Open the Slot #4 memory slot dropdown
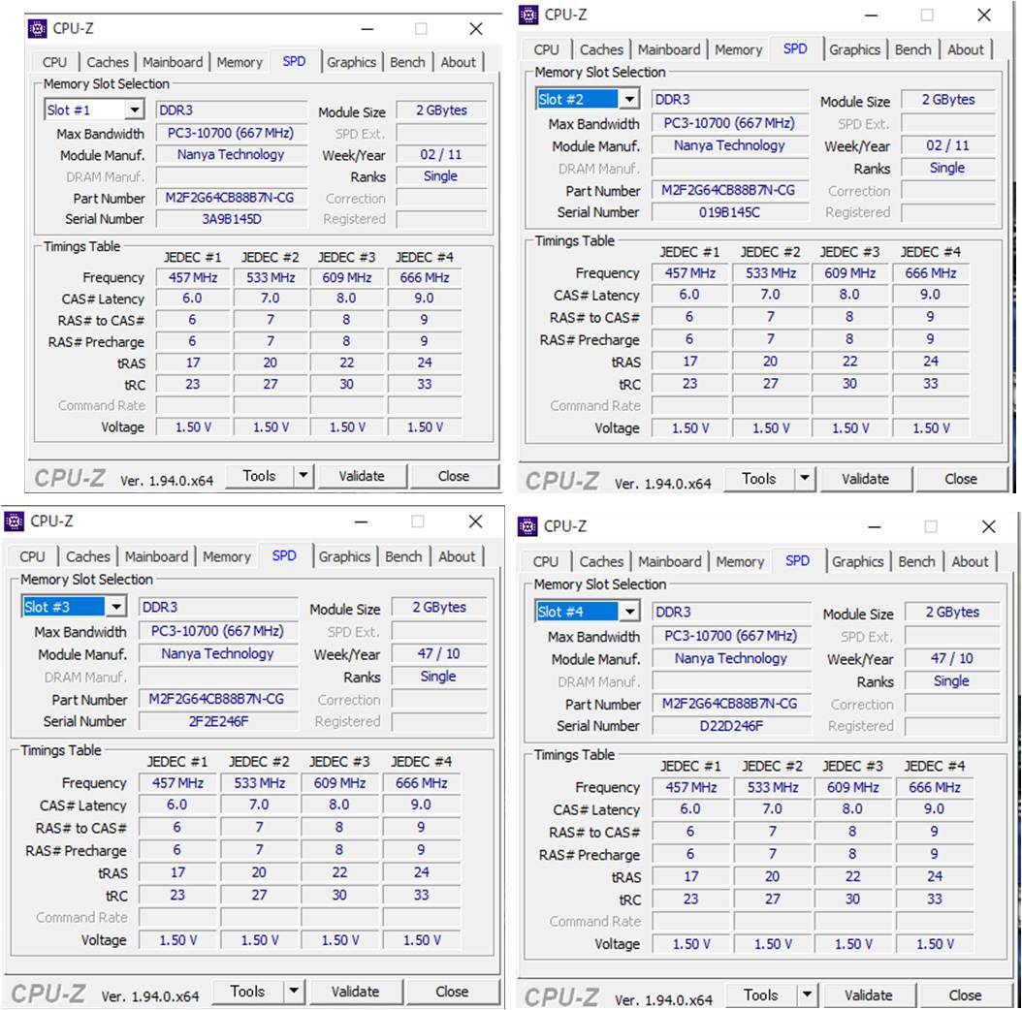The width and height of the screenshot is (1022, 1010). (x=629, y=612)
